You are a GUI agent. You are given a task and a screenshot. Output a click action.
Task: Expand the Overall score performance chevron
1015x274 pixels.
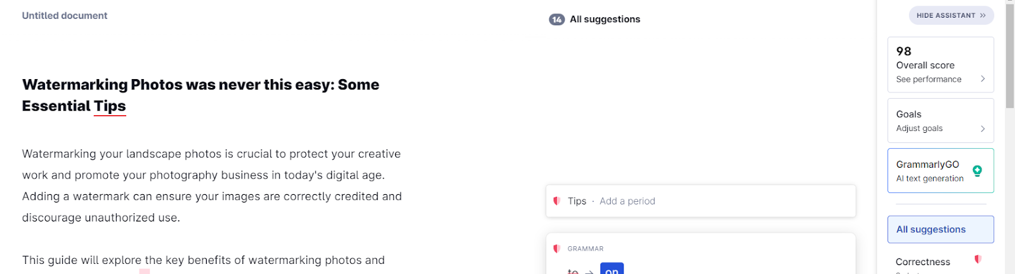[983, 79]
